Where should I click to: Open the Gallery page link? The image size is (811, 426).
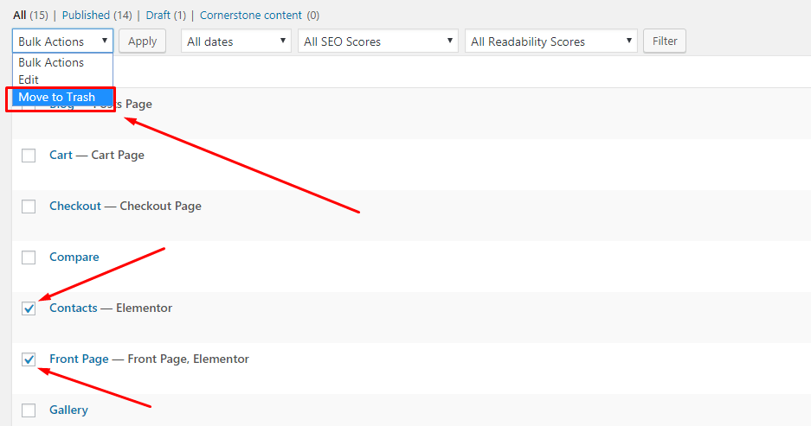click(68, 410)
